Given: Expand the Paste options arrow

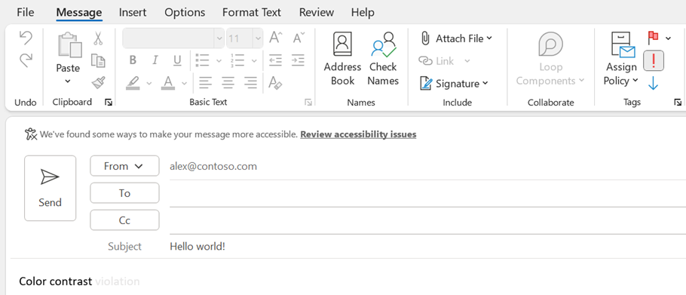Looking at the screenshot, I should point(68,81).
